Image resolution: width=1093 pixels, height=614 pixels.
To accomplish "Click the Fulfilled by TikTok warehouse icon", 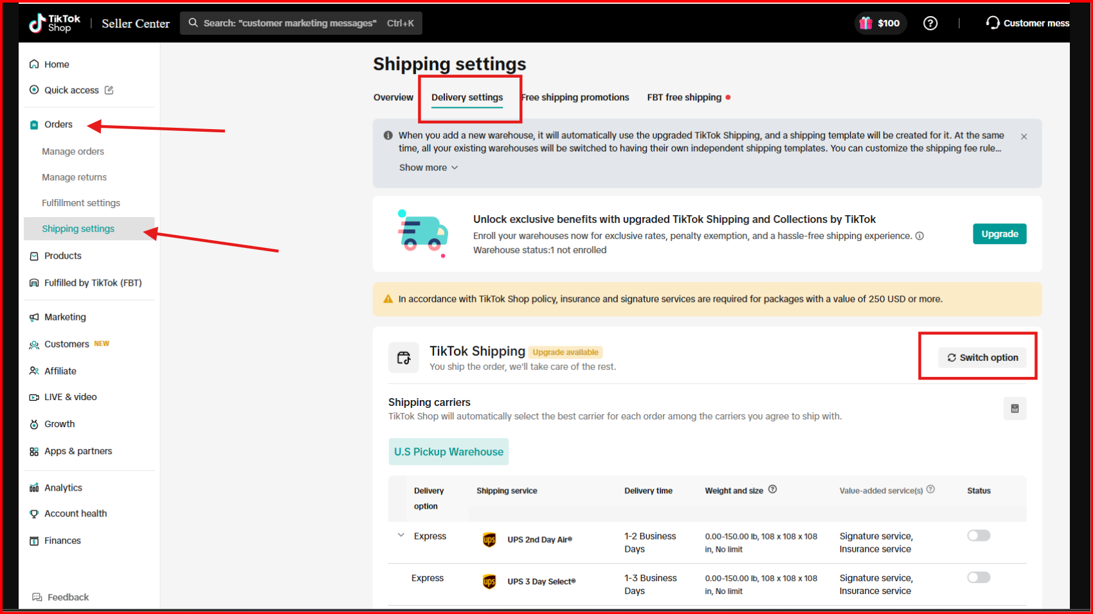I will 34,283.
